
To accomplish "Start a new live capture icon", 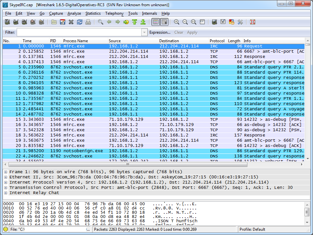I will tap(25, 22).
